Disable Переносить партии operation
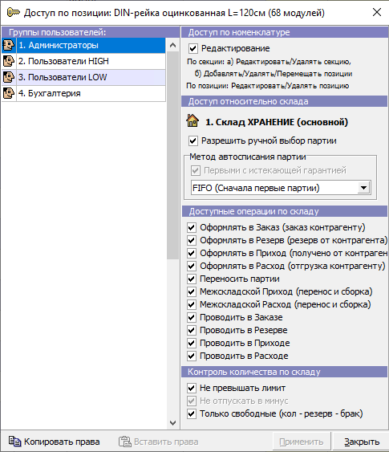 tap(192, 279)
